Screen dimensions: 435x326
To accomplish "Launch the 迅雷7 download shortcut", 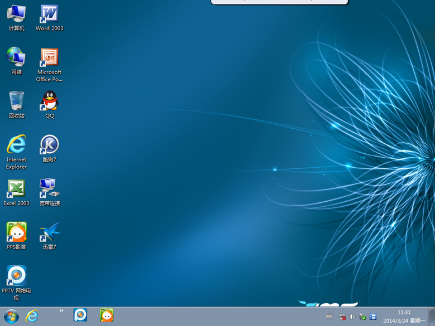I will (x=49, y=232).
